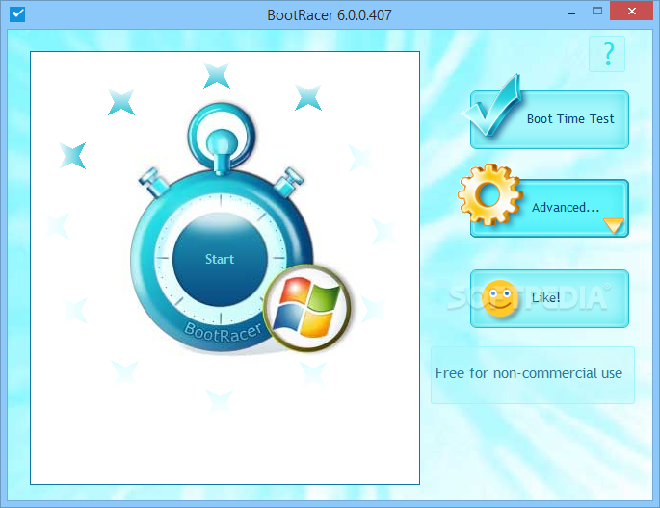Screen dimensions: 660x508
Task: Click the BootRacer title bar app icon
Action: click(17, 13)
